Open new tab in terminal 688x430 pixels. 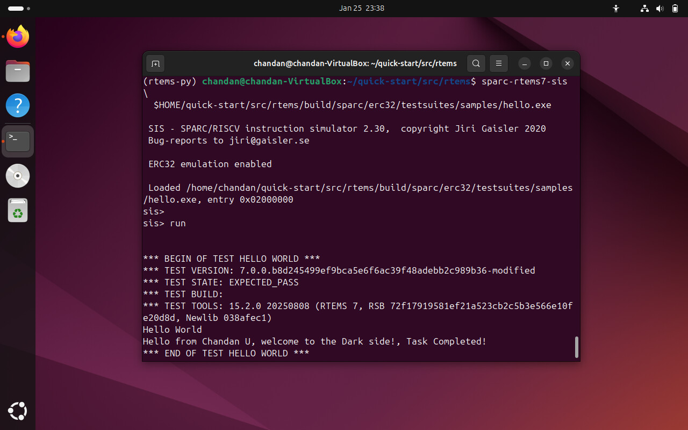155,63
